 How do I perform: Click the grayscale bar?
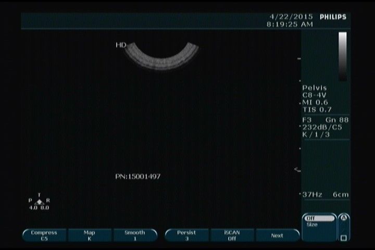coord(342,56)
